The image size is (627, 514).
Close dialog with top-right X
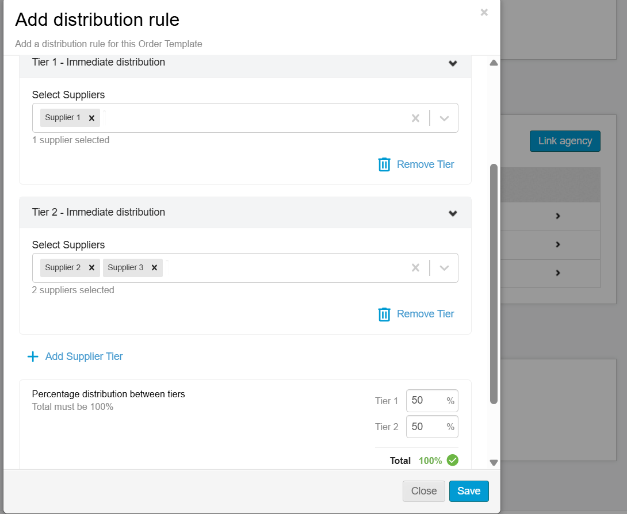tap(484, 12)
